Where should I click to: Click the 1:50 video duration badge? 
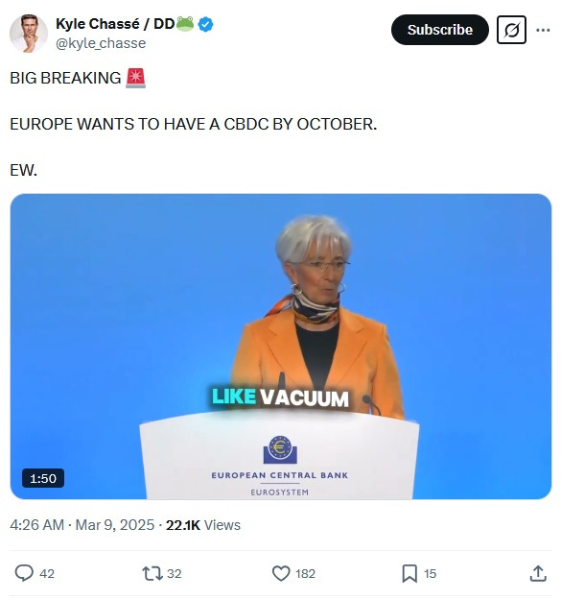[x=43, y=478]
